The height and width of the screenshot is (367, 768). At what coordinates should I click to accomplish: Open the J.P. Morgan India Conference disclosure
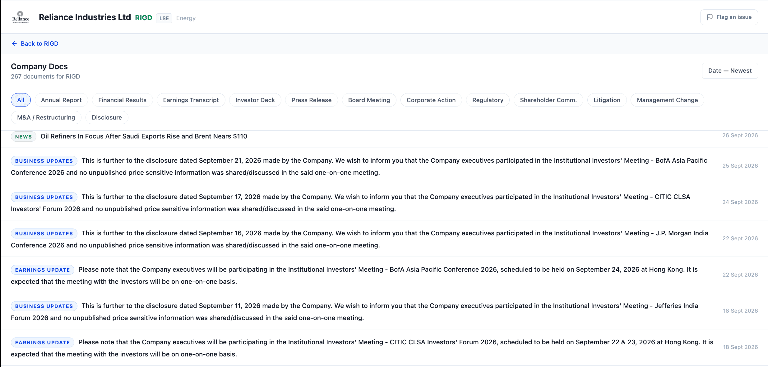pos(384,239)
